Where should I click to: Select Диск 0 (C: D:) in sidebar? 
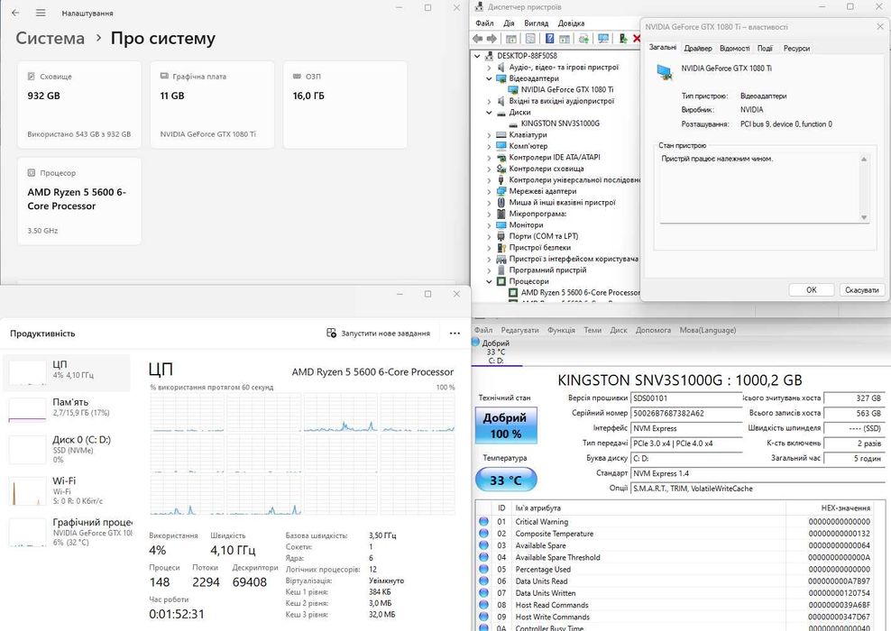click(67, 449)
